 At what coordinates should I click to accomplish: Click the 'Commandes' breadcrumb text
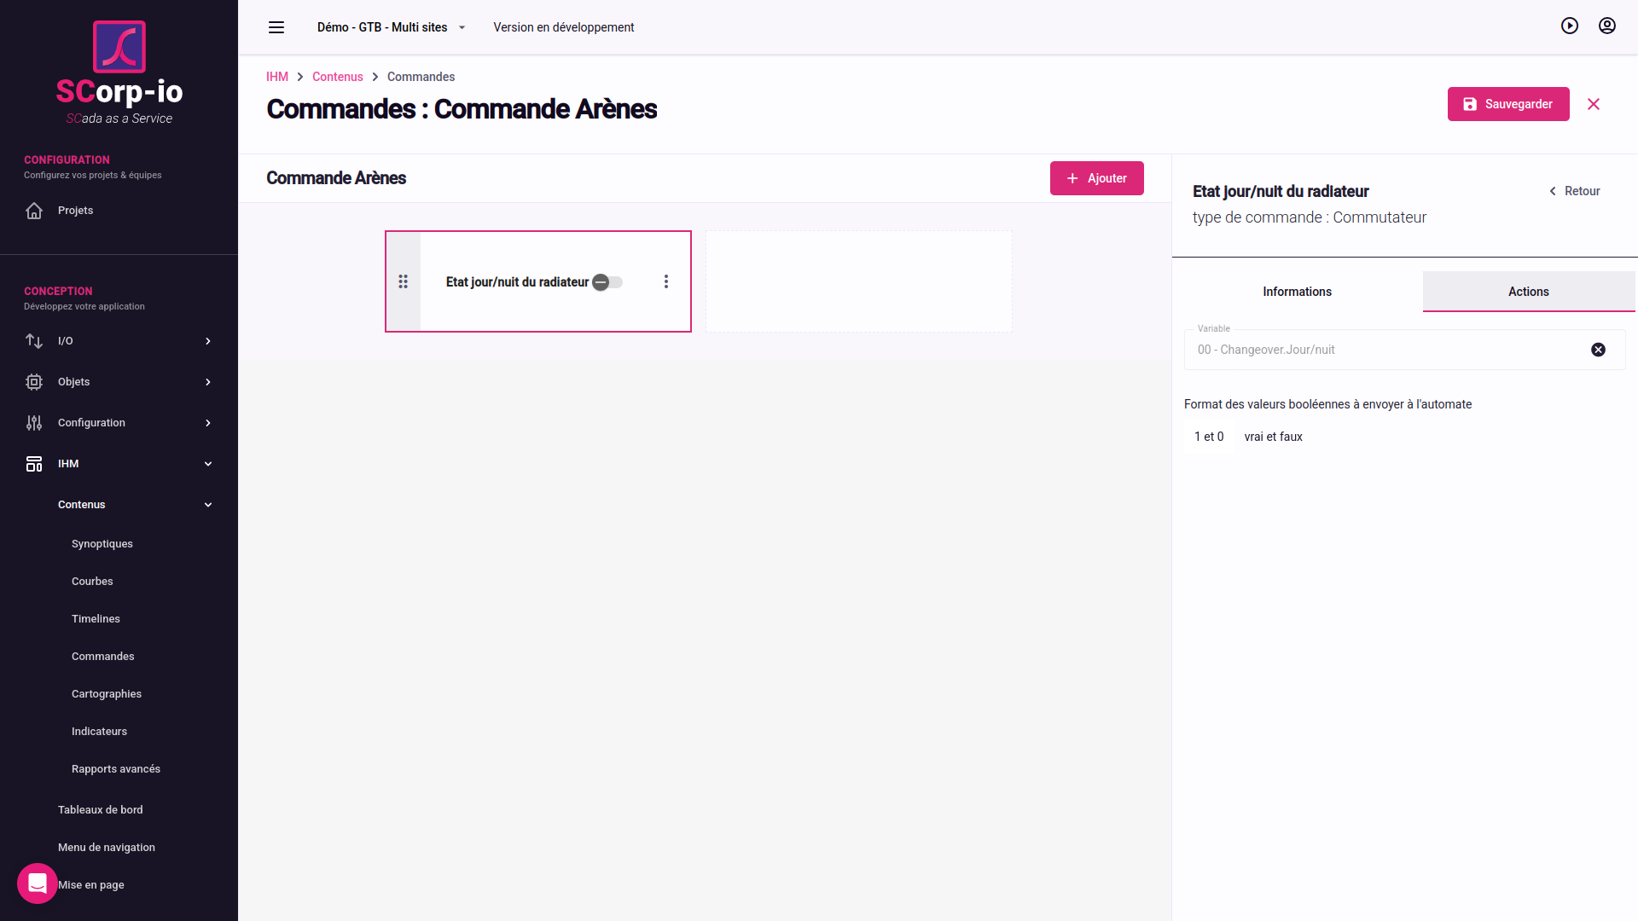[421, 77]
